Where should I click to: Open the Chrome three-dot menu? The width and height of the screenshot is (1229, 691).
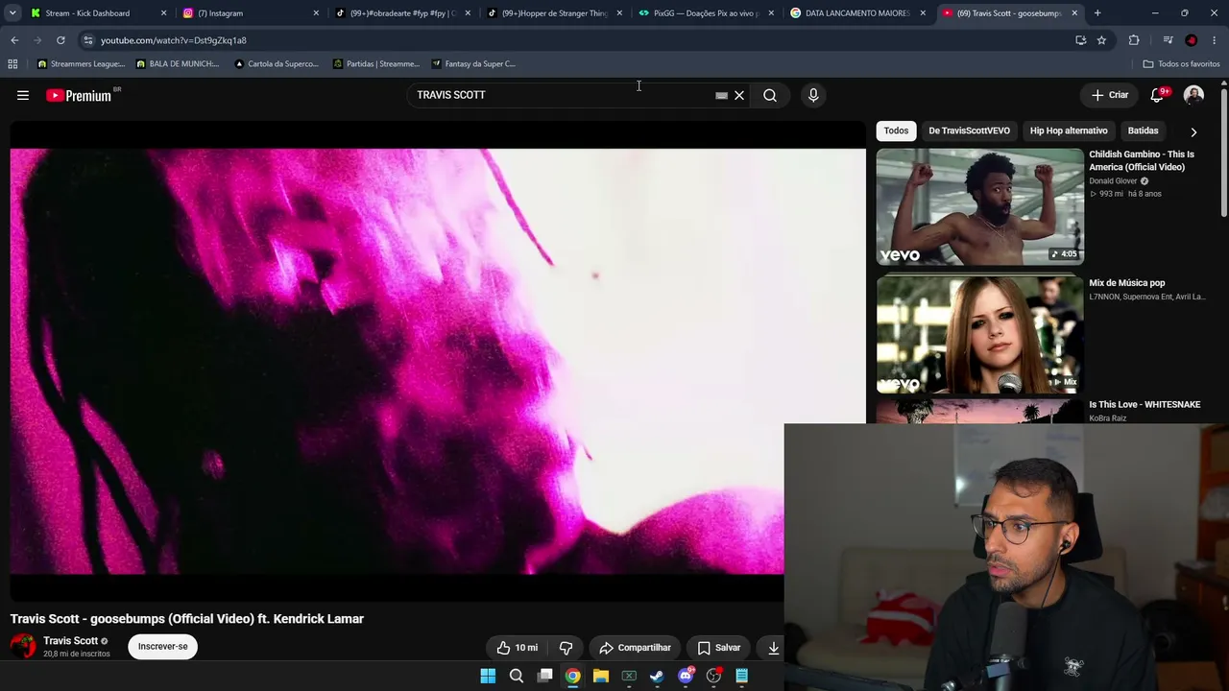click(x=1215, y=40)
